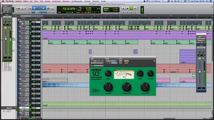214x120 pixels.
Task: Select the CAJA track name
Action: [x=23, y=41]
